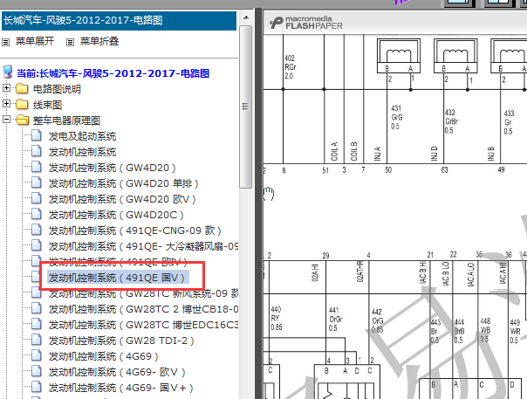Image resolution: width=527 pixels, height=399 pixels.
Task: Click wire label 402 RGr 2.0
Action: 290,67
